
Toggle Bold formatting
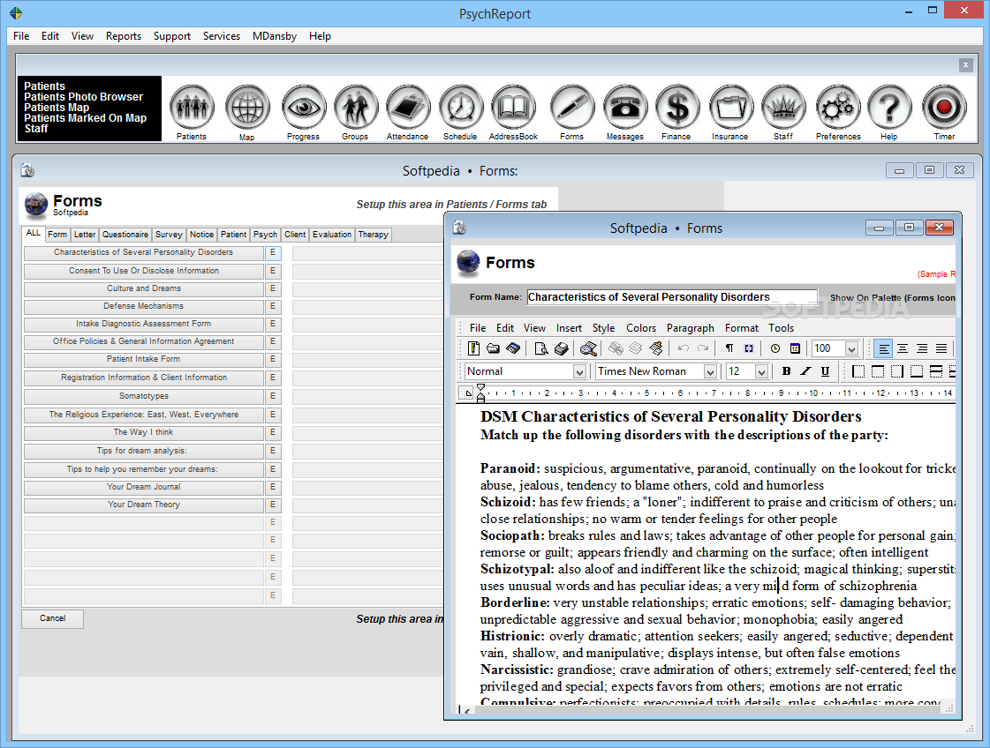[786, 371]
